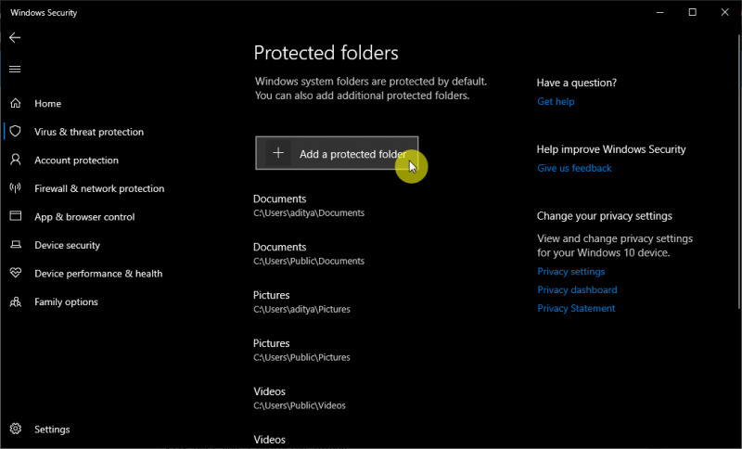Viewport: 742px width, 449px height.
Task: Select the C:\Users\Public\Documents folder entry
Action: pyautogui.click(x=309, y=253)
